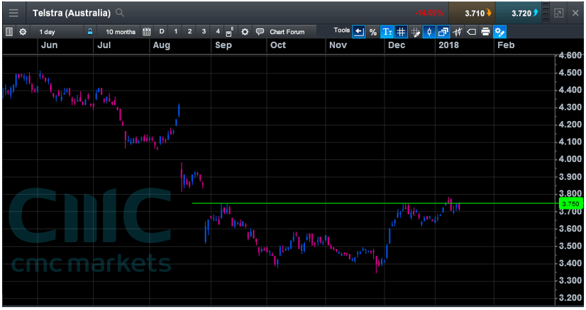The height and width of the screenshot is (310, 586).
Task: Click the Telstra (Australia) title
Action: click(72, 13)
